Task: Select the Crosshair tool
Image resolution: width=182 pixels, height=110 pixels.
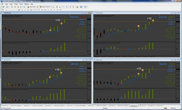Action: point(6,10)
